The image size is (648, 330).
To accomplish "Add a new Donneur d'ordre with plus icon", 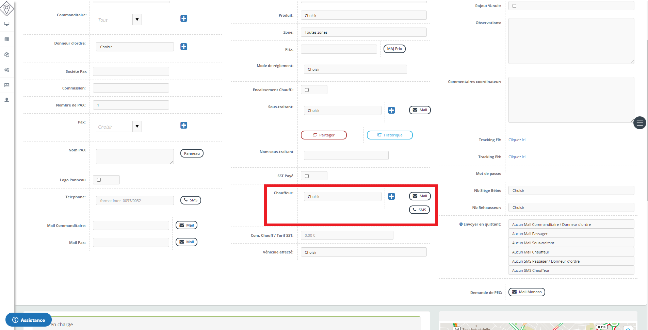I will click(184, 47).
